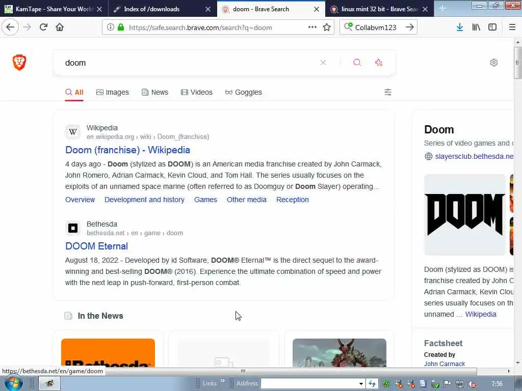Click the vertical page scrollbar thumb

517,63
